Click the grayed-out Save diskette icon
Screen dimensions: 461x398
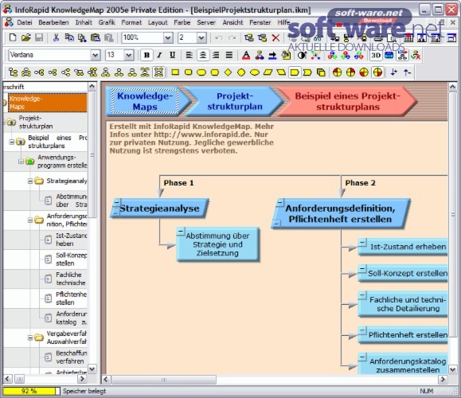(39, 37)
